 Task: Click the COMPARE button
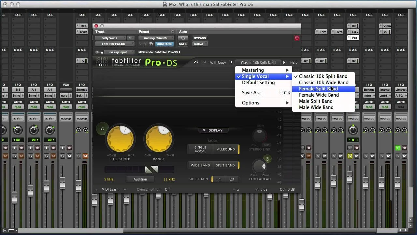tap(164, 44)
